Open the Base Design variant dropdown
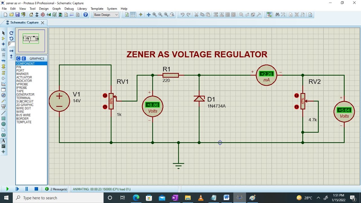The image size is (361, 203). coord(106,15)
